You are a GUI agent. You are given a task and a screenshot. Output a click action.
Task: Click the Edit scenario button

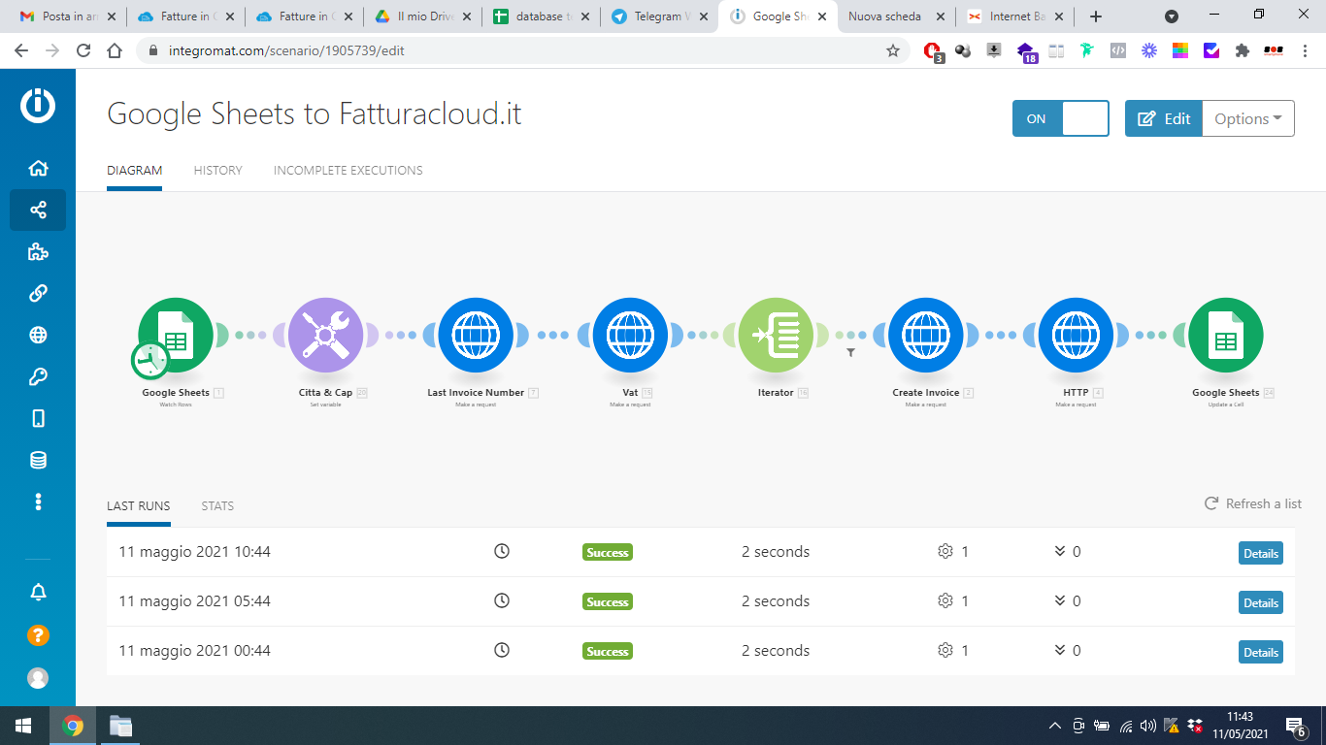click(x=1163, y=118)
